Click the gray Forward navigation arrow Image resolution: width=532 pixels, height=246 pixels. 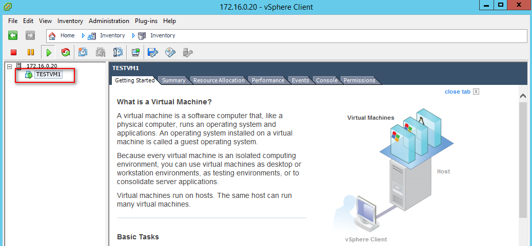pyautogui.click(x=30, y=35)
